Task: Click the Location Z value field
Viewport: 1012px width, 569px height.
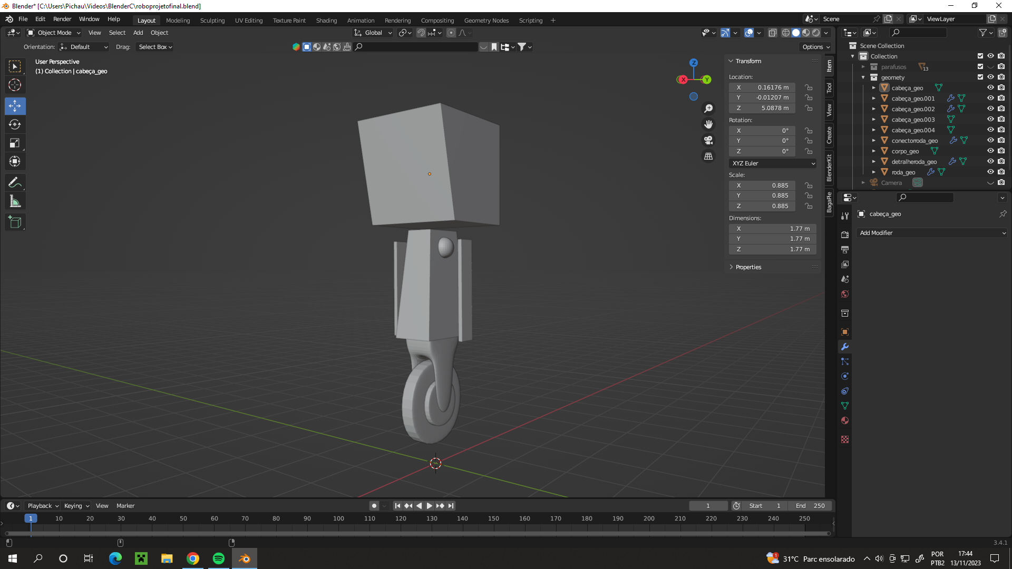Action: (762, 108)
